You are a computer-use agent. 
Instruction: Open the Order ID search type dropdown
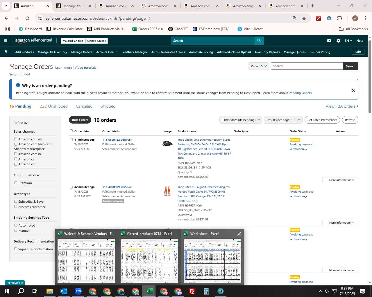pos(258,66)
